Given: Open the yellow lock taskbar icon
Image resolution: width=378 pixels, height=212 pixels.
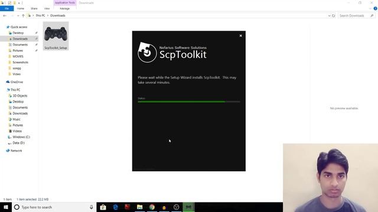Looking at the screenshot, I should (x=164, y=207).
